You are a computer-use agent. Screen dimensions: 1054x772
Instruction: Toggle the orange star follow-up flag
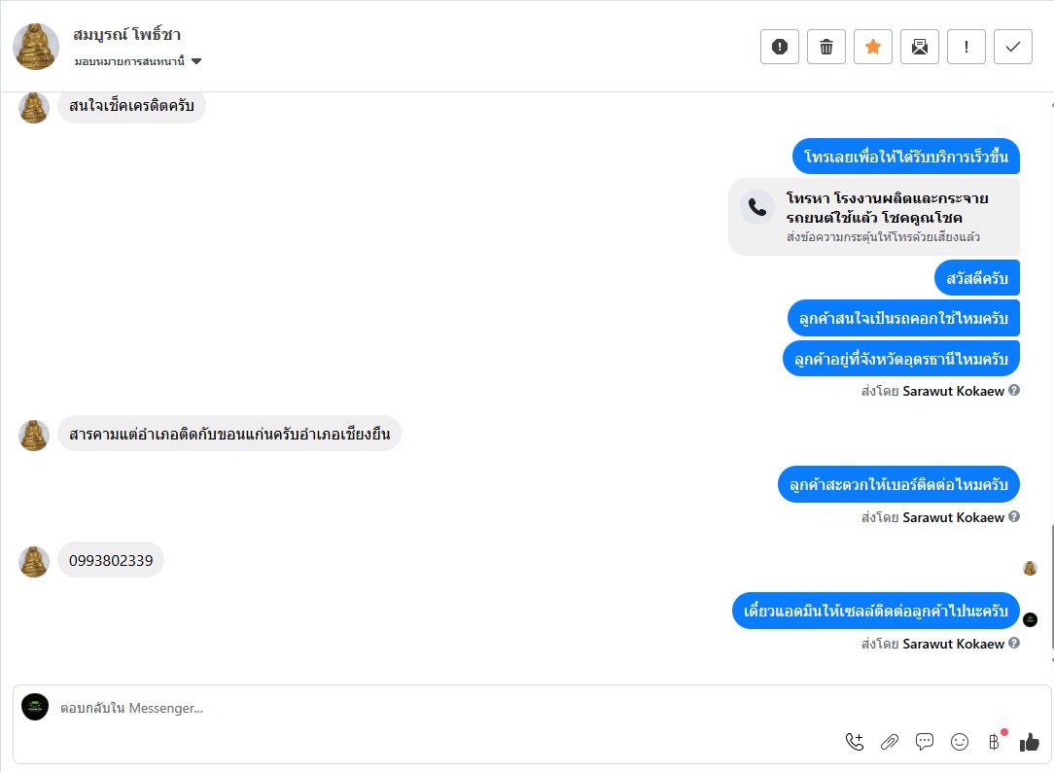pos(873,47)
